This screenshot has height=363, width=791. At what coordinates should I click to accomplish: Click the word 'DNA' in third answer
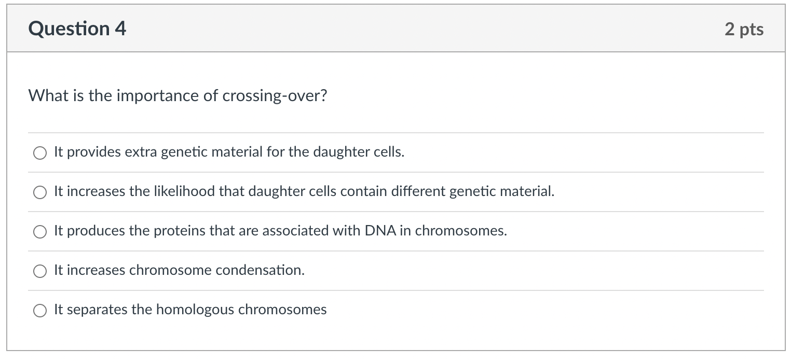click(381, 231)
